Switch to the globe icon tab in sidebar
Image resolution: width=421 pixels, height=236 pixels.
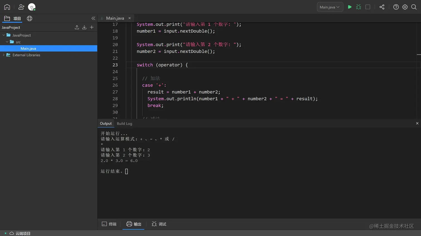[30, 18]
